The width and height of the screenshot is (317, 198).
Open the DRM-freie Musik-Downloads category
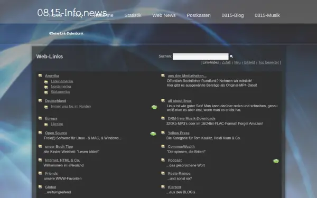(191, 118)
